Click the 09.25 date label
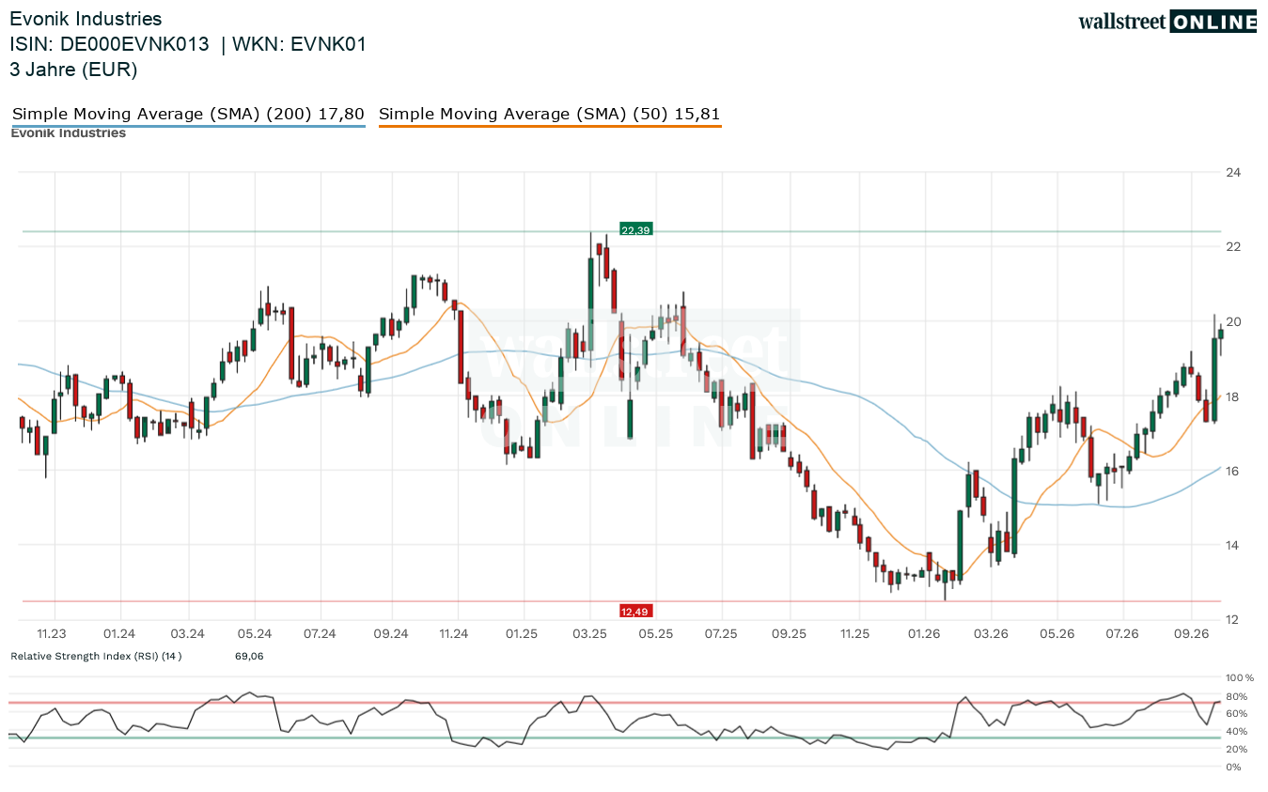The height and width of the screenshot is (792, 1268). coord(790,634)
